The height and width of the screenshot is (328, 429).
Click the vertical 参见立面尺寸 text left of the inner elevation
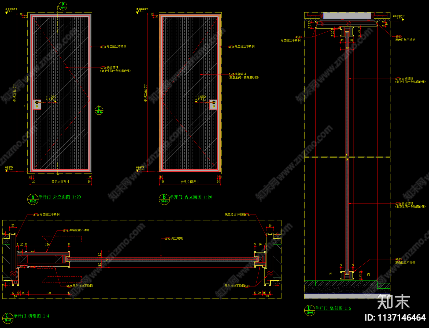click(146, 93)
